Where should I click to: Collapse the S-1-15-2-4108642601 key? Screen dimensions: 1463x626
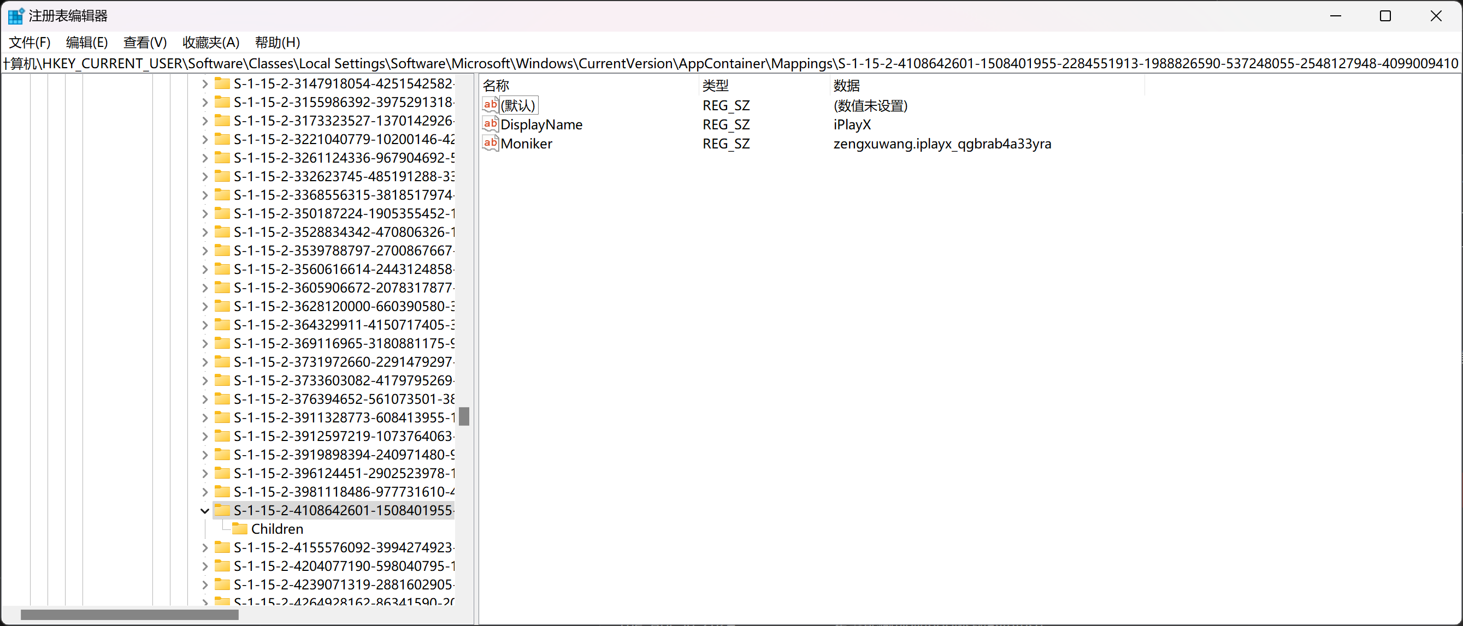click(204, 510)
